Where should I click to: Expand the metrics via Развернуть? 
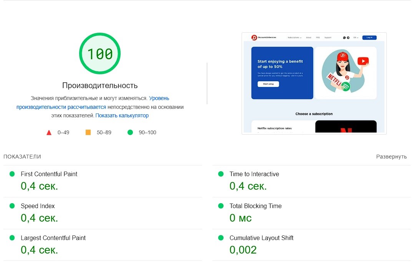(391, 157)
